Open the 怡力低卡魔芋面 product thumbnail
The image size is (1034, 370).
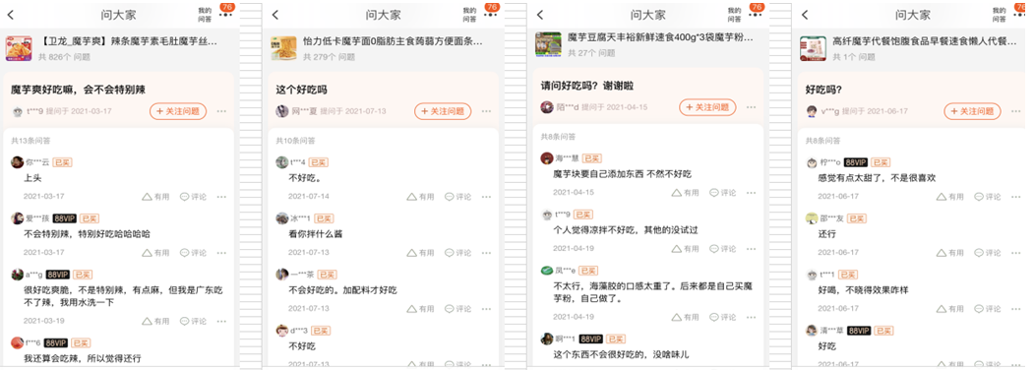click(x=283, y=48)
